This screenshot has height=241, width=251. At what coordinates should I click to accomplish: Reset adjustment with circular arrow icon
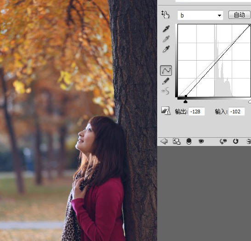[236, 141]
